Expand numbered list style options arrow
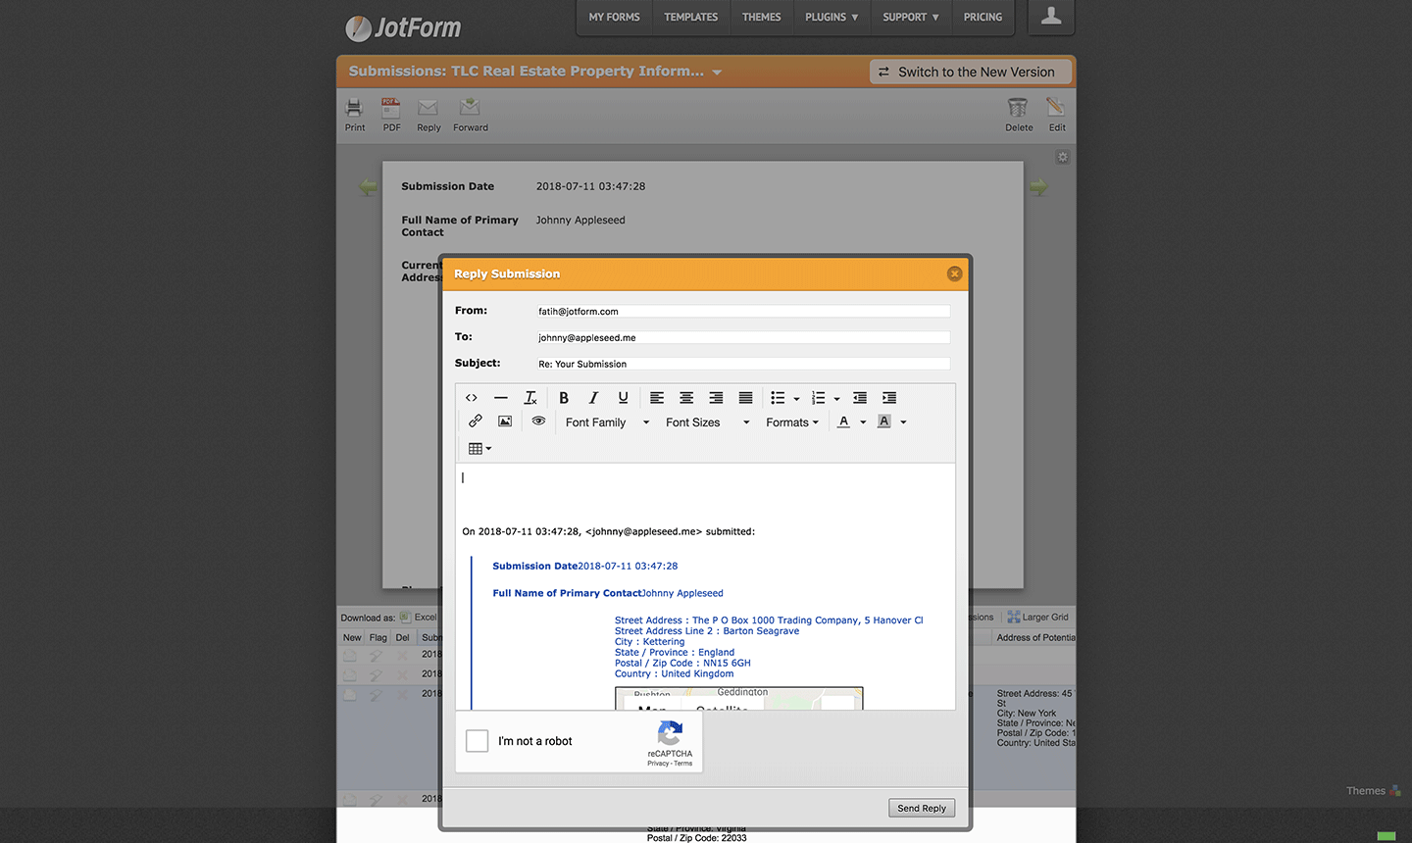The width and height of the screenshot is (1412, 843). [836, 399]
